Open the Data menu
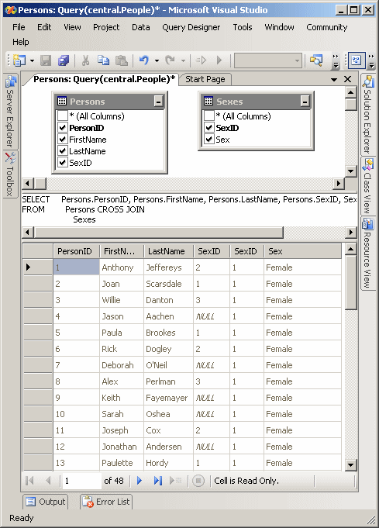The height and width of the screenshot is (528, 379). (141, 27)
